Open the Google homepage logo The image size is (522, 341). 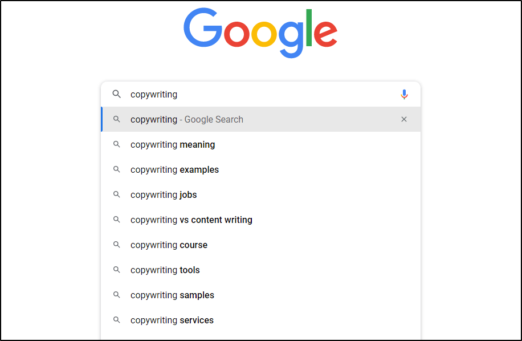(260, 33)
